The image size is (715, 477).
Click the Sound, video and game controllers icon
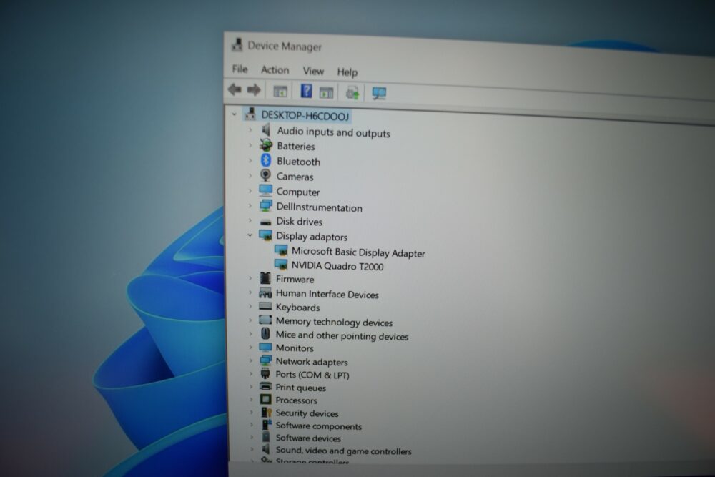click(x=266, y=449)
